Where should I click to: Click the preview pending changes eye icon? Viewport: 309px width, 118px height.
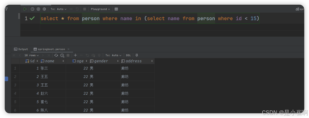coord(93,55)
